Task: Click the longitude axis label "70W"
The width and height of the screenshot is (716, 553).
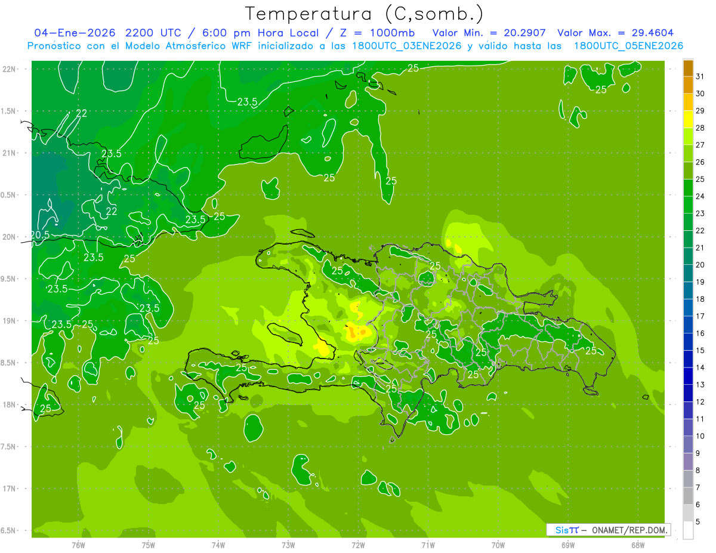Action: [x=498, y=545]
